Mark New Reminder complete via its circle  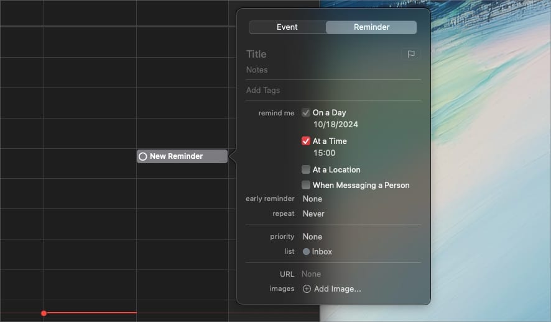pos(142,156)
